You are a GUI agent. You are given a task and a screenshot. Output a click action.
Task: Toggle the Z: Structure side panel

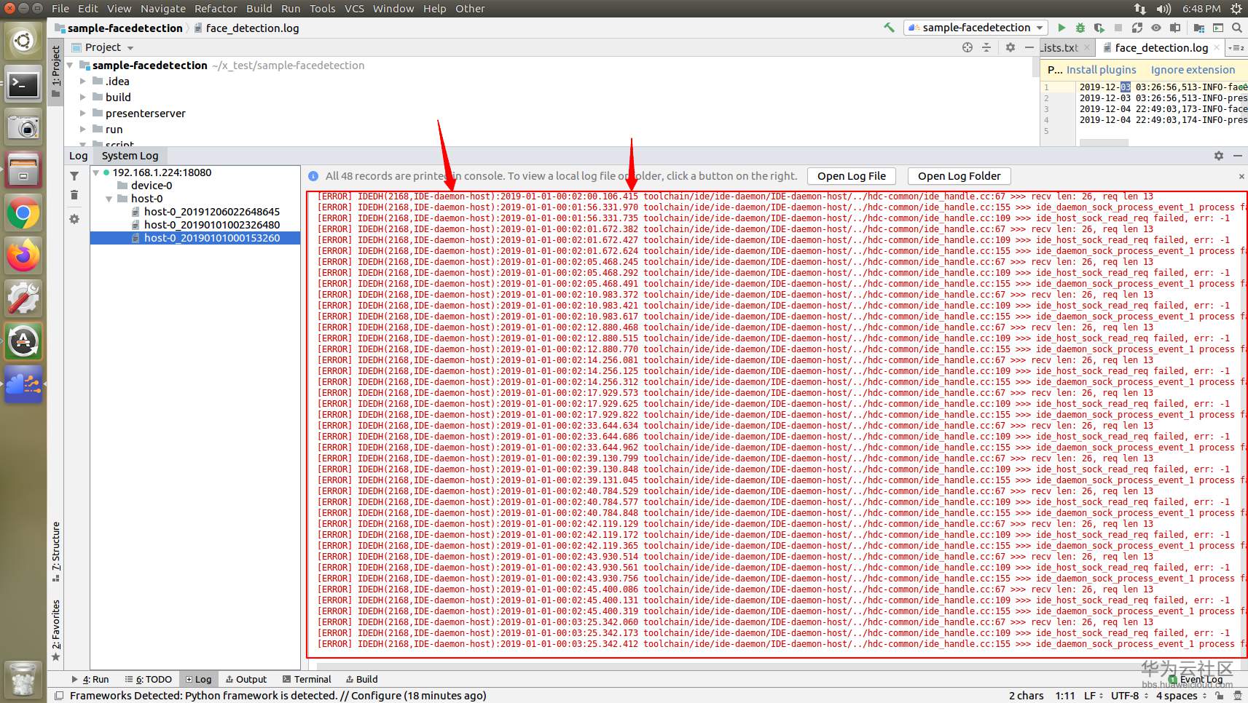(55, 551)
